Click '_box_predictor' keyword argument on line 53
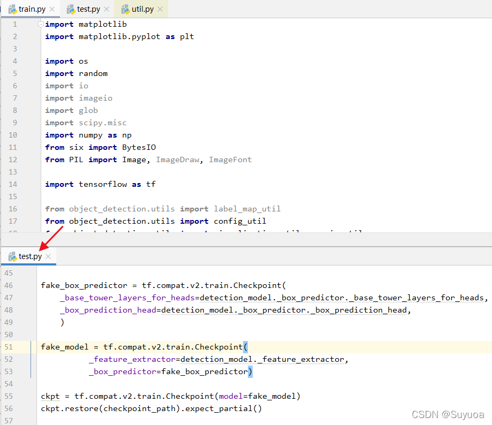This screenshot has width=492, height=425. pos(123,371)
